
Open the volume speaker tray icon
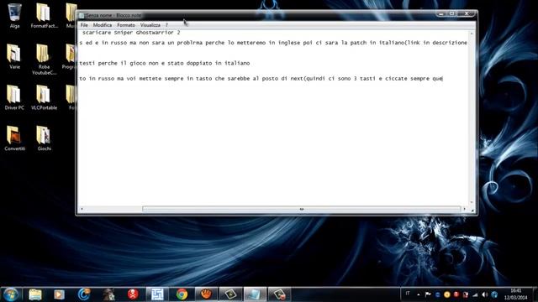pos(484,294)
